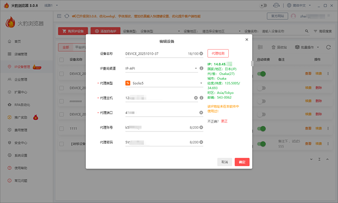Click the 取消 cancel button

225,162
